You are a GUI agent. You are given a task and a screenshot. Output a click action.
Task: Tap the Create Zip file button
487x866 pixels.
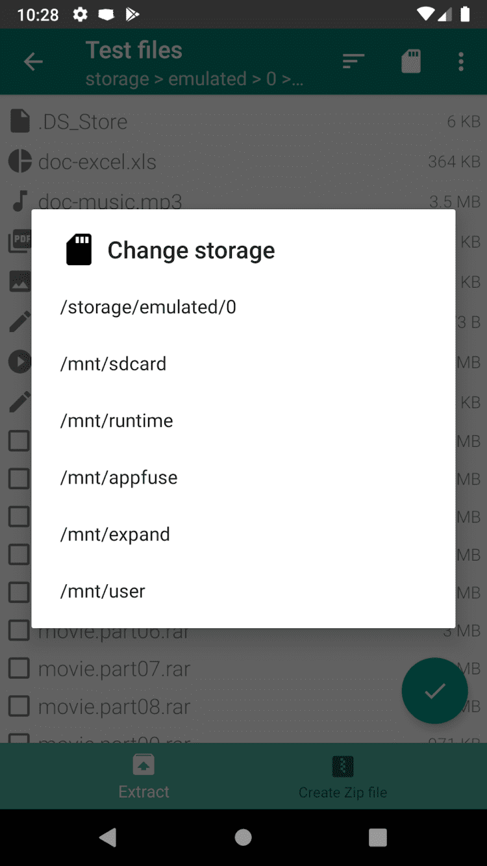[343, 776]
